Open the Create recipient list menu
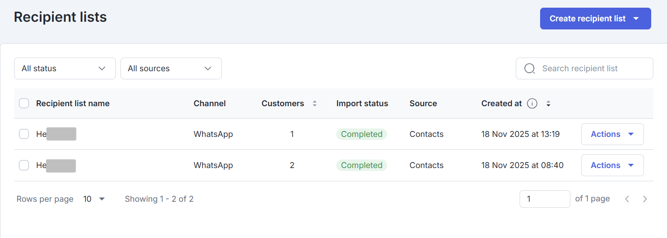This screenshot has height=238, width=667. tap(595, 18)
